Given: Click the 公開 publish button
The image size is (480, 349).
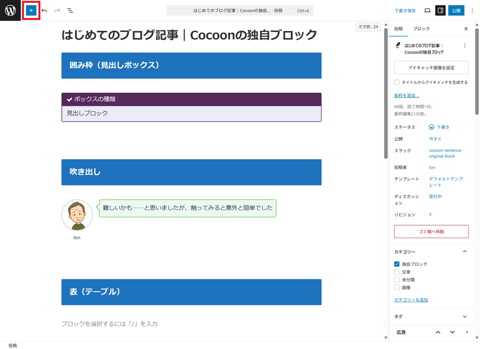Looking at the screenshot, I should (456, 10).
